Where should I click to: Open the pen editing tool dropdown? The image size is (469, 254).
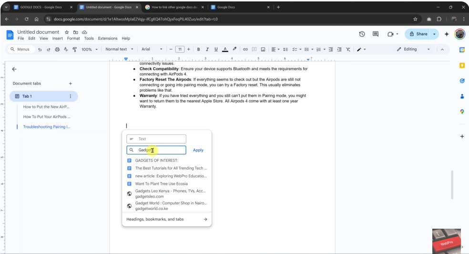click(361, 50)
